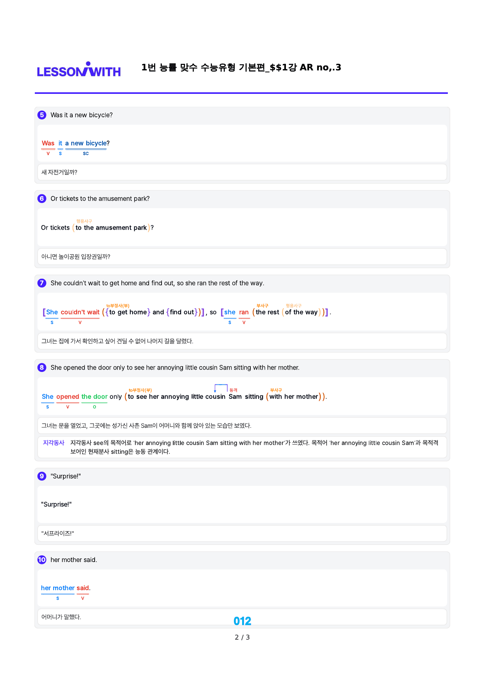Click the document title 1번 능률 맞수

tap(241, 68)
